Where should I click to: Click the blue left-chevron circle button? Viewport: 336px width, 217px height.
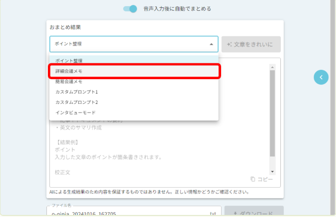[321, 77]
